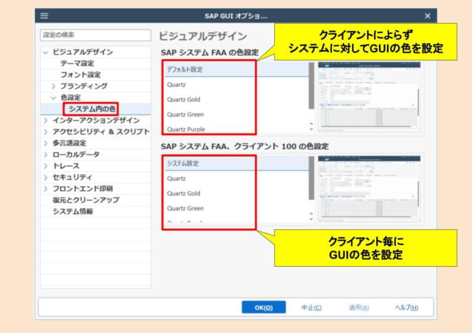Choose Quartz Gold in system FAA color list
Screen dimensions: 472x333
click(x=236, y=100)
